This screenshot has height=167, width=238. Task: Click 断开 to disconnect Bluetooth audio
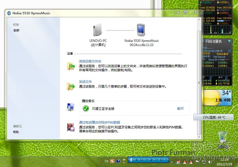pos(180,109)
